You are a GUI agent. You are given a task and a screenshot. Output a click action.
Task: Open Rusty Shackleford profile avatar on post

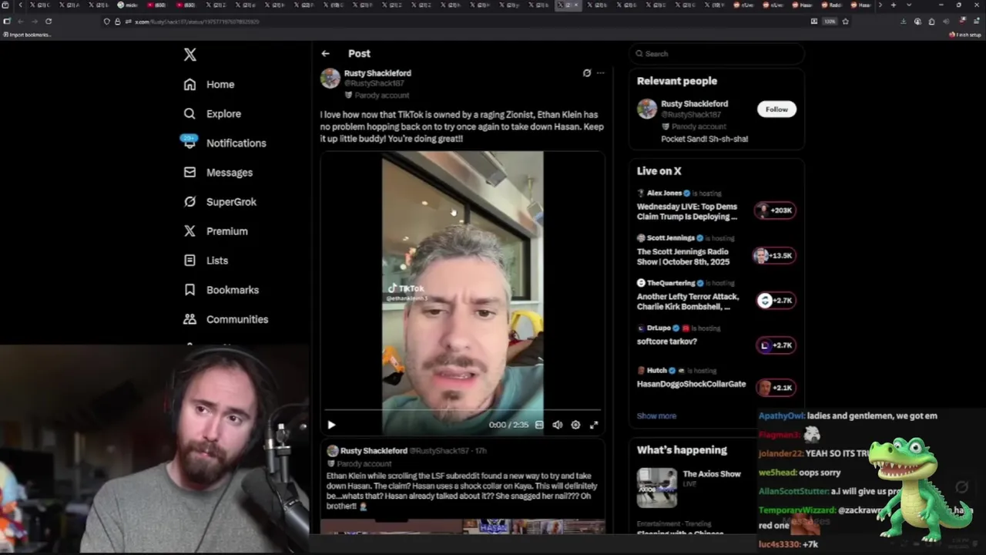coord(330,79)
